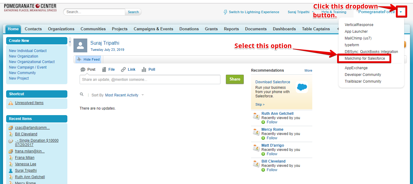
Task: Click New Project link
Action: [19, 78]
